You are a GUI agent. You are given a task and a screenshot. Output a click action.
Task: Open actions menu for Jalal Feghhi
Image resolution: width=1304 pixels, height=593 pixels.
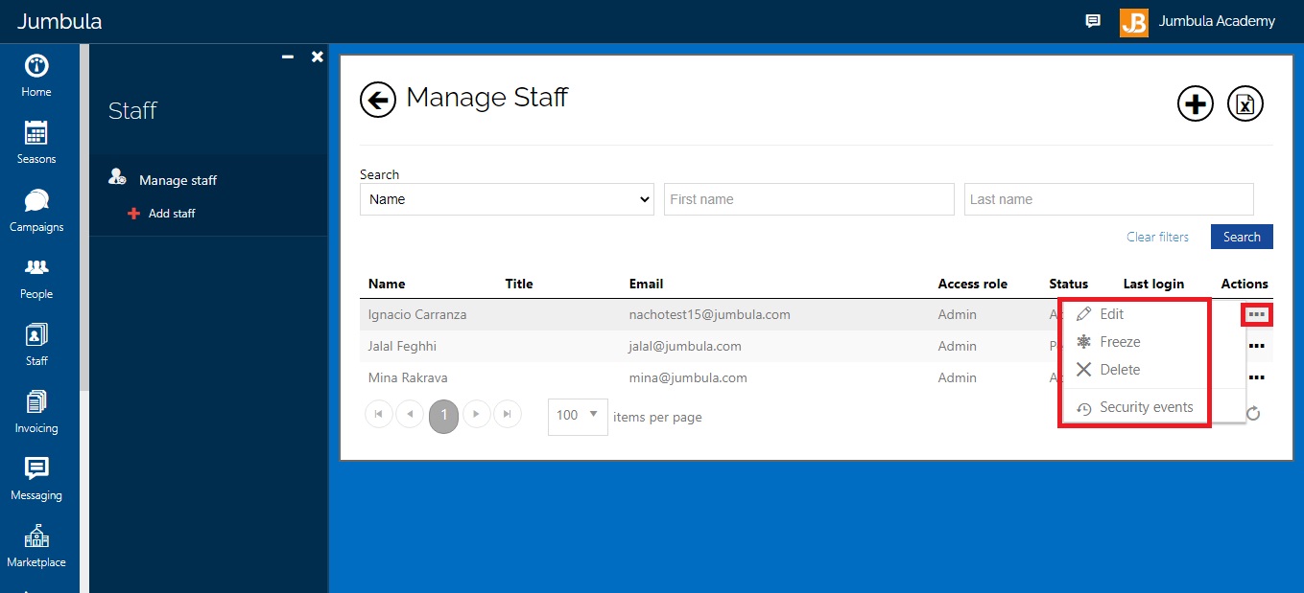coord(1257,346)
